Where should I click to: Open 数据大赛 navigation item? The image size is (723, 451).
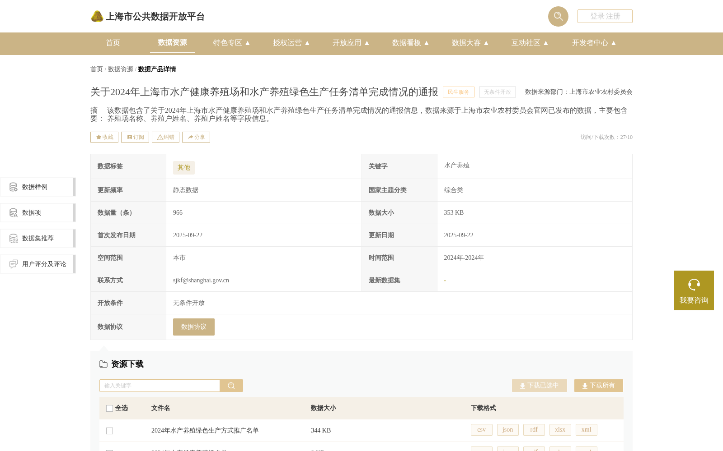pos(466,43)
